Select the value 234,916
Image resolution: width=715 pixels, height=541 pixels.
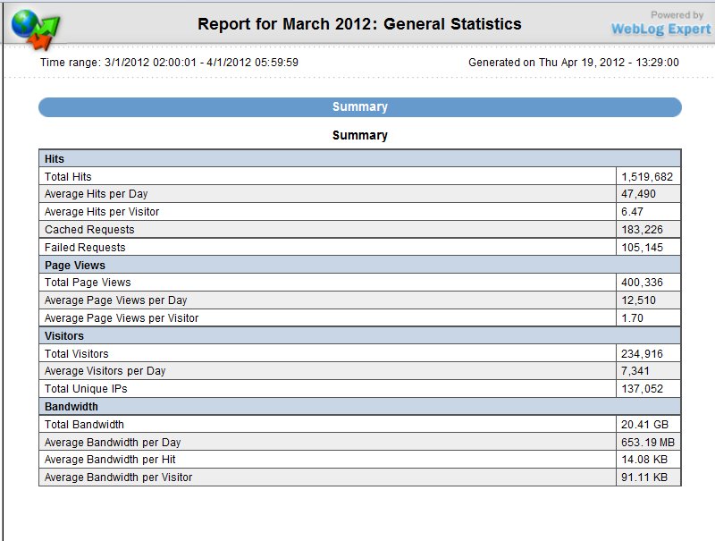coord(642,353)
